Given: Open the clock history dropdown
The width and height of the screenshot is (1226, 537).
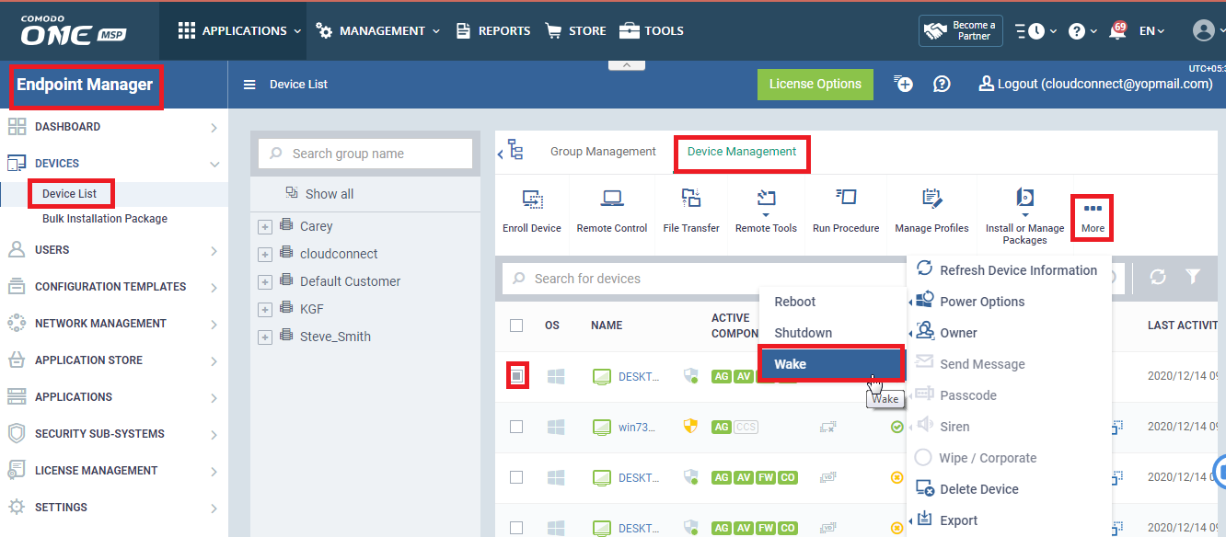Looking at the screenshot, I should (1036, 31).
